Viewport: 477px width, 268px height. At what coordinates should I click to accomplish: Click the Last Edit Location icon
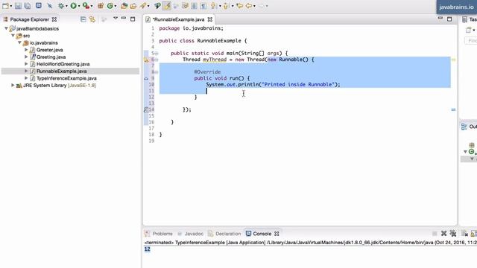point(240,6)
